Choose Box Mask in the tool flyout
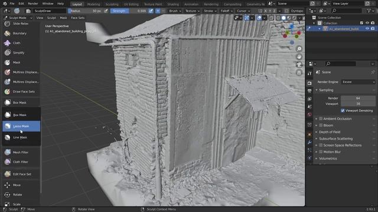 pos(21,115)
